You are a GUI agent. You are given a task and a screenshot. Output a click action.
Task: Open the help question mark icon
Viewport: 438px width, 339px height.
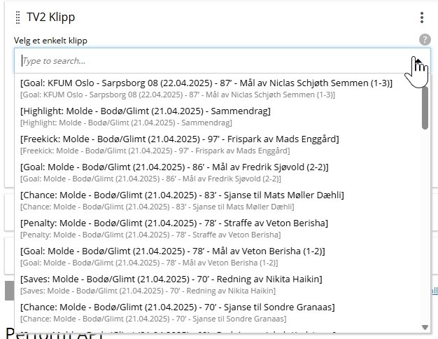coord(425,39)
